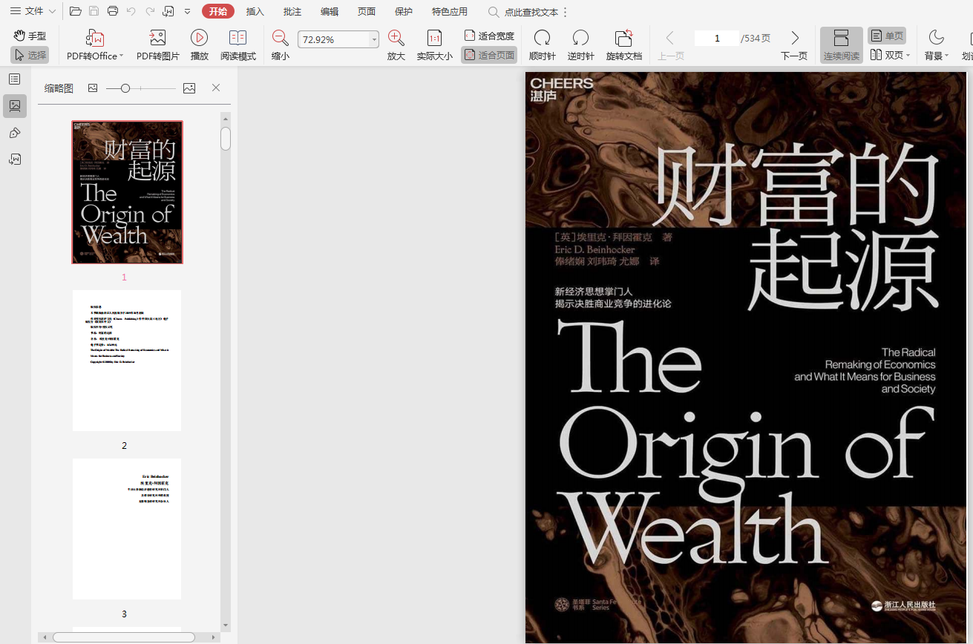Toggle 适合页面 fit page option
Viewport: 973px width, 644px height.
point(489,55)
